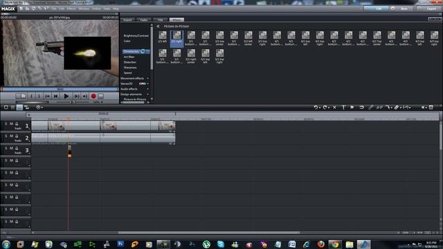This screenshot has height=249, width=443.
Task: Lock track 3 with the padlock
Action: point(17,148)
